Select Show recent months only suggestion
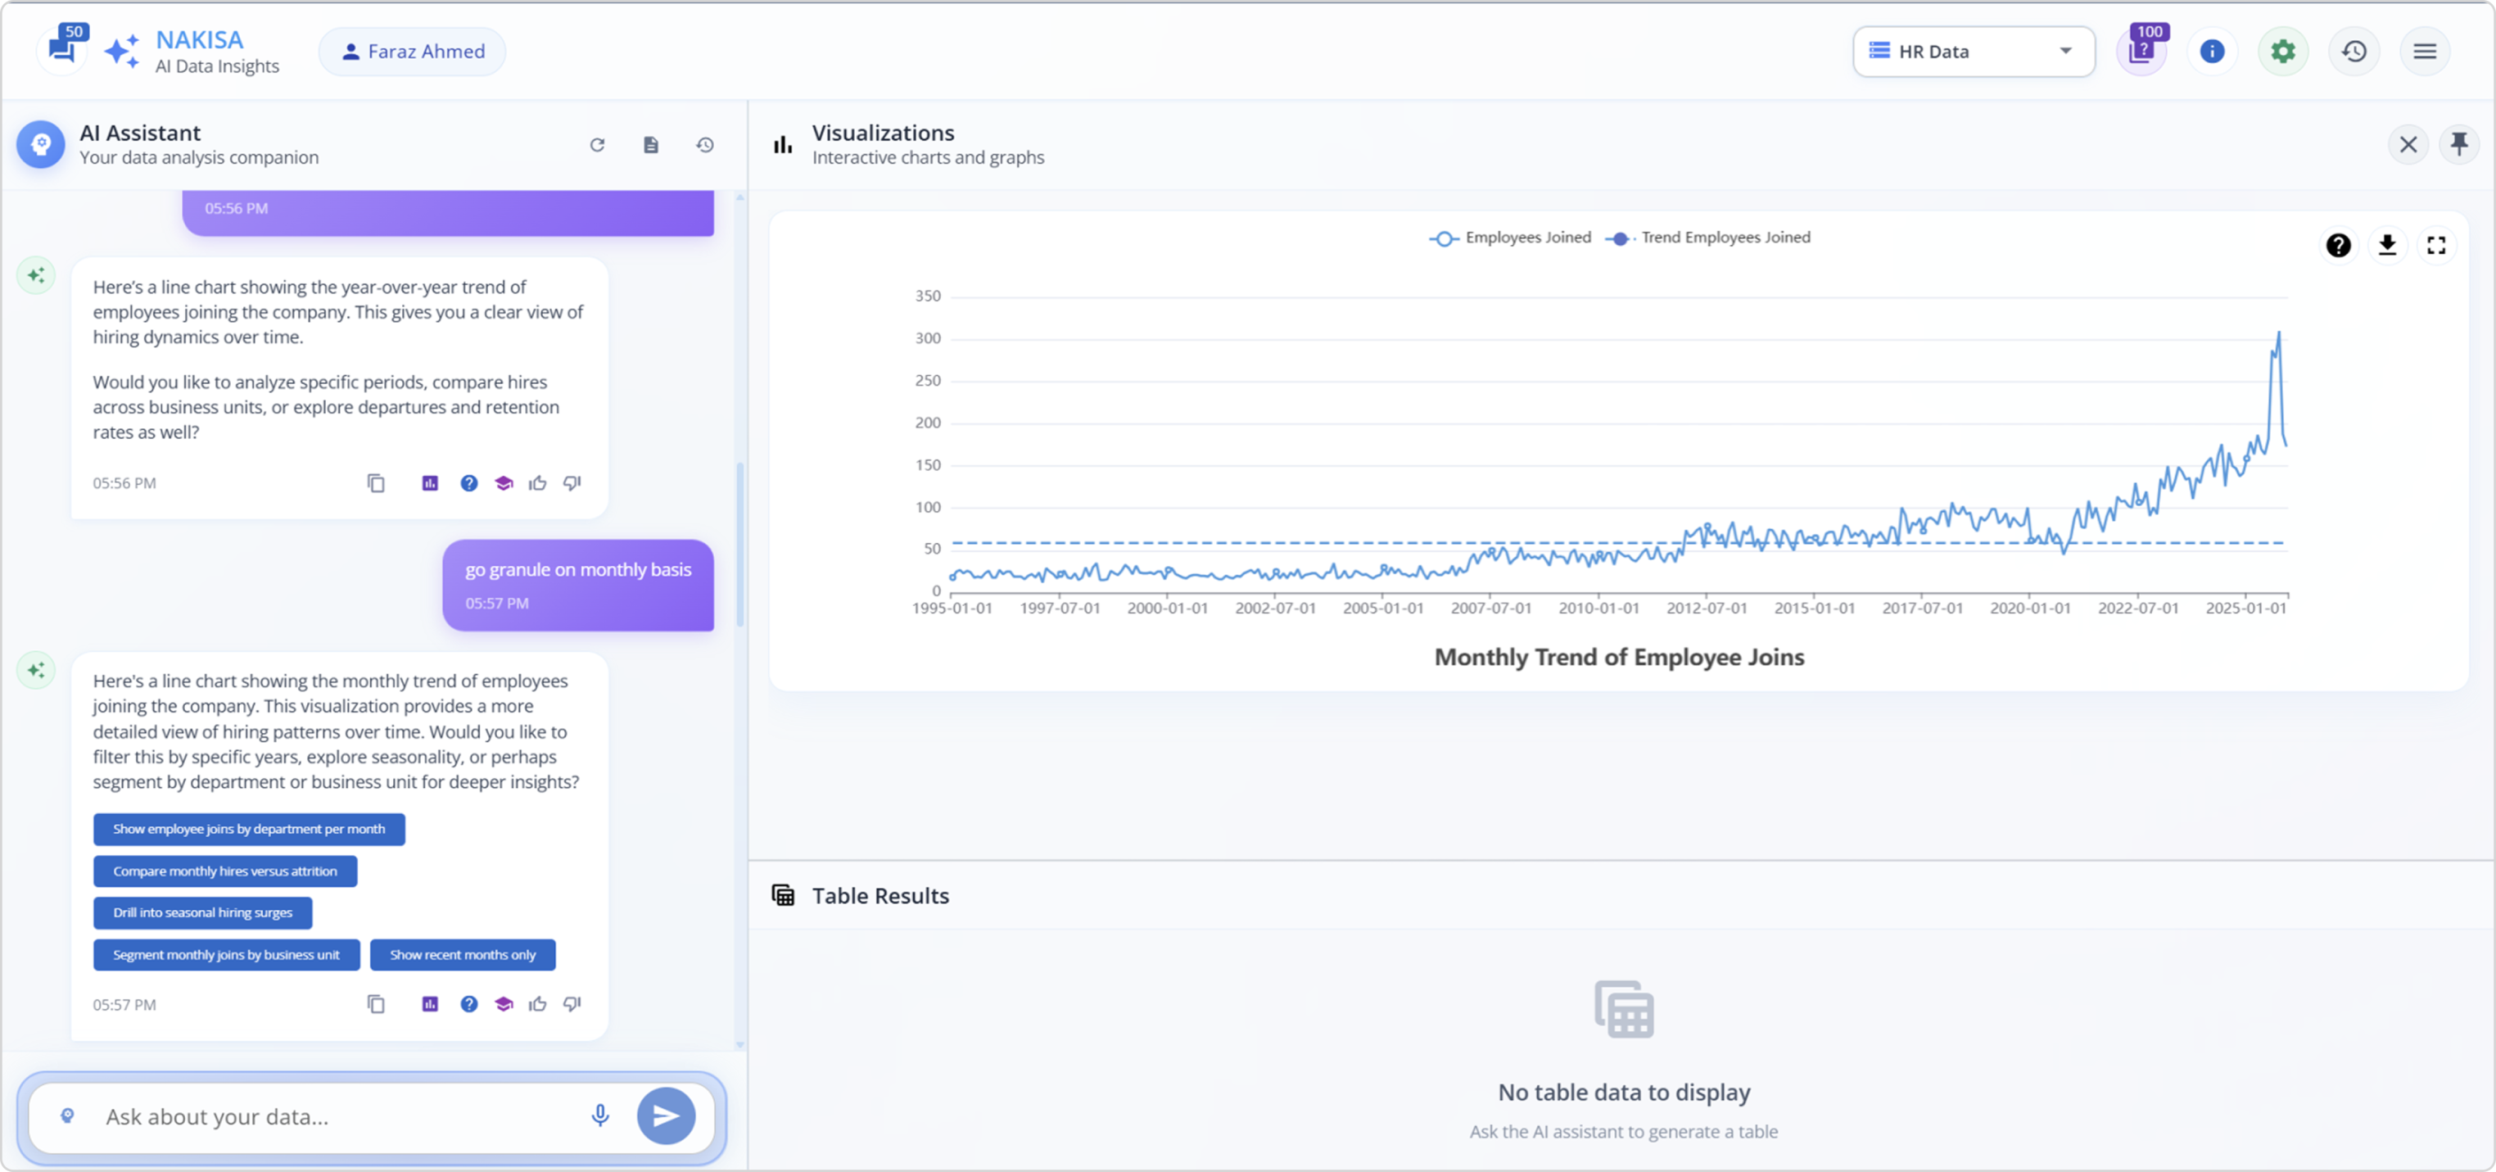 [x=462, y=955]
